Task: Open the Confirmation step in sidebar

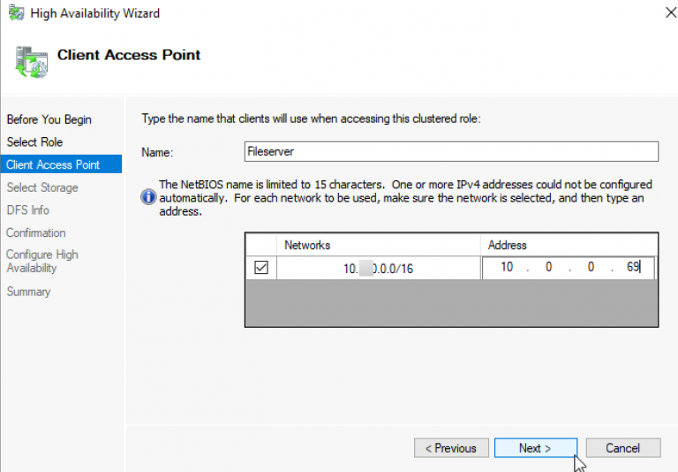Action: 36,232
